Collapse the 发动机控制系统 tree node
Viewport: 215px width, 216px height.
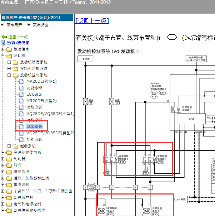coord(9,75)
